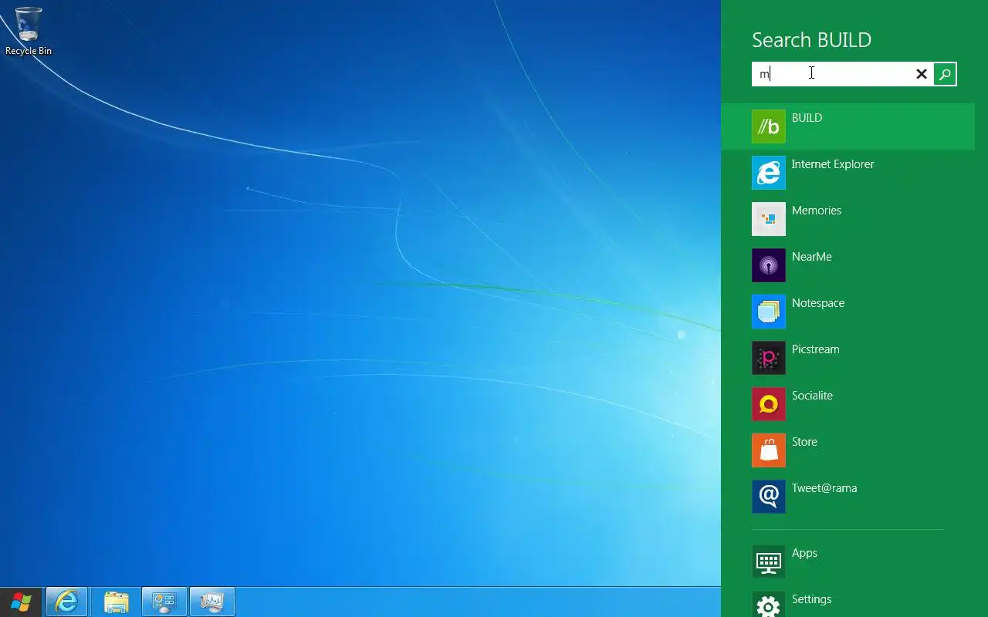Click the "Store" label text

(x=804, y=442)
